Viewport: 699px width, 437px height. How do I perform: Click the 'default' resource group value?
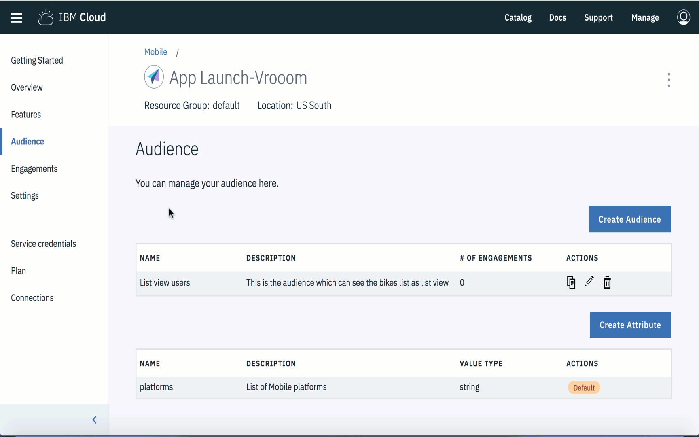[226, 105]
